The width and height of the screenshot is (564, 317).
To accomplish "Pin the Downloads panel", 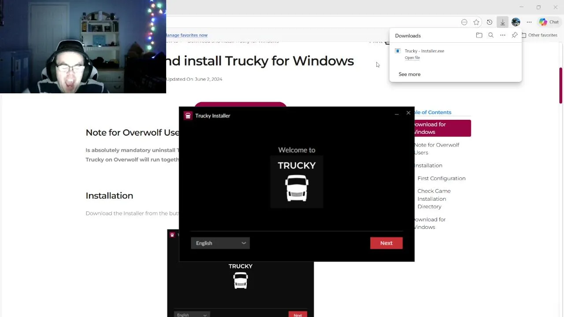I will [x=515, y=35].
